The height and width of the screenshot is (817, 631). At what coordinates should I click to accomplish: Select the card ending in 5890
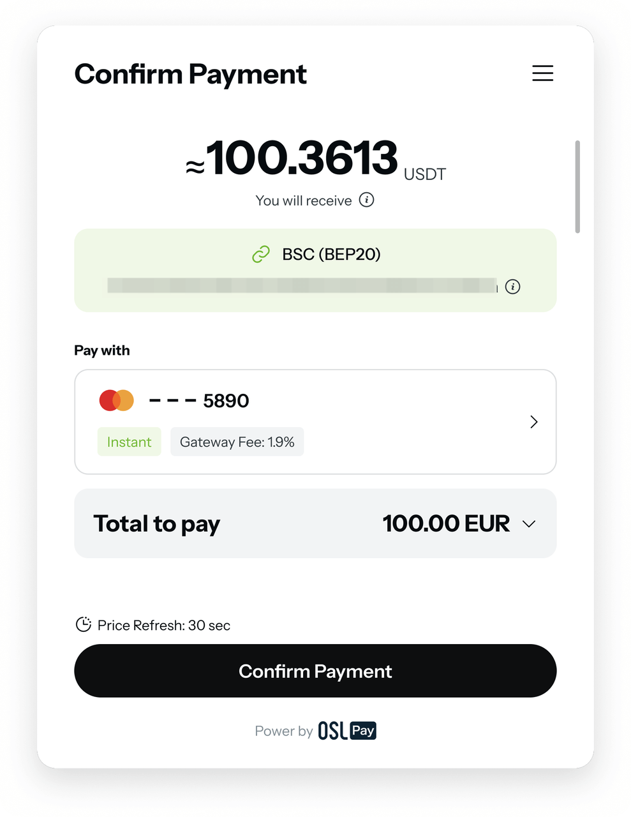tap(315, 422)
